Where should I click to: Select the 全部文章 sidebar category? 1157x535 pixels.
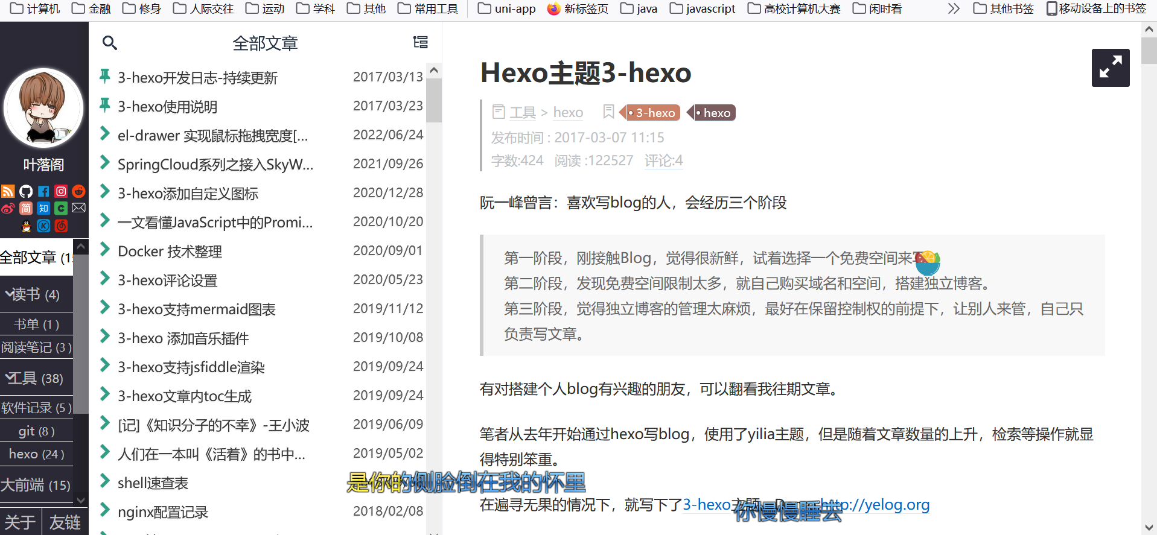pyautogui.click(x=36, y=258)
